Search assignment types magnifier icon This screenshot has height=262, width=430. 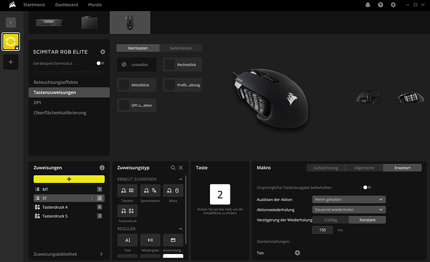tap(173, 168)
